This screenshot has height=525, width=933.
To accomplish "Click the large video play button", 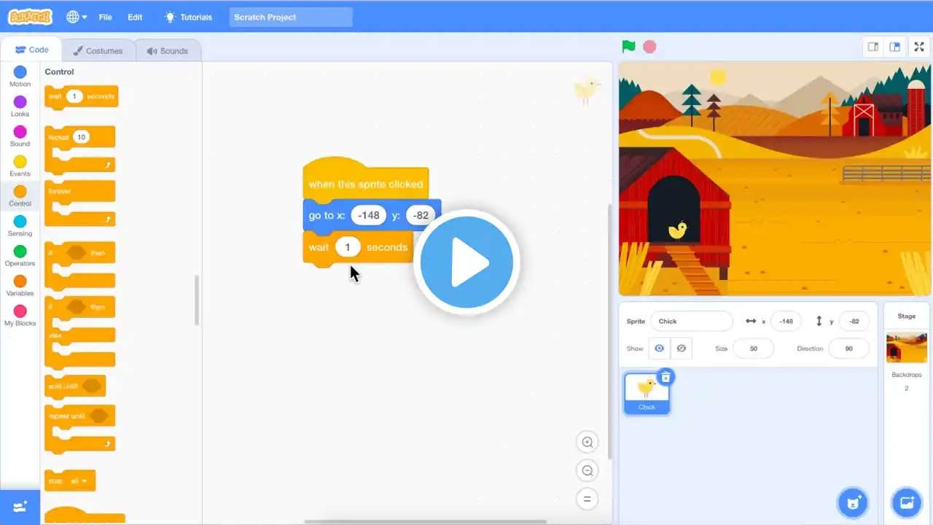I will point(466,262).
